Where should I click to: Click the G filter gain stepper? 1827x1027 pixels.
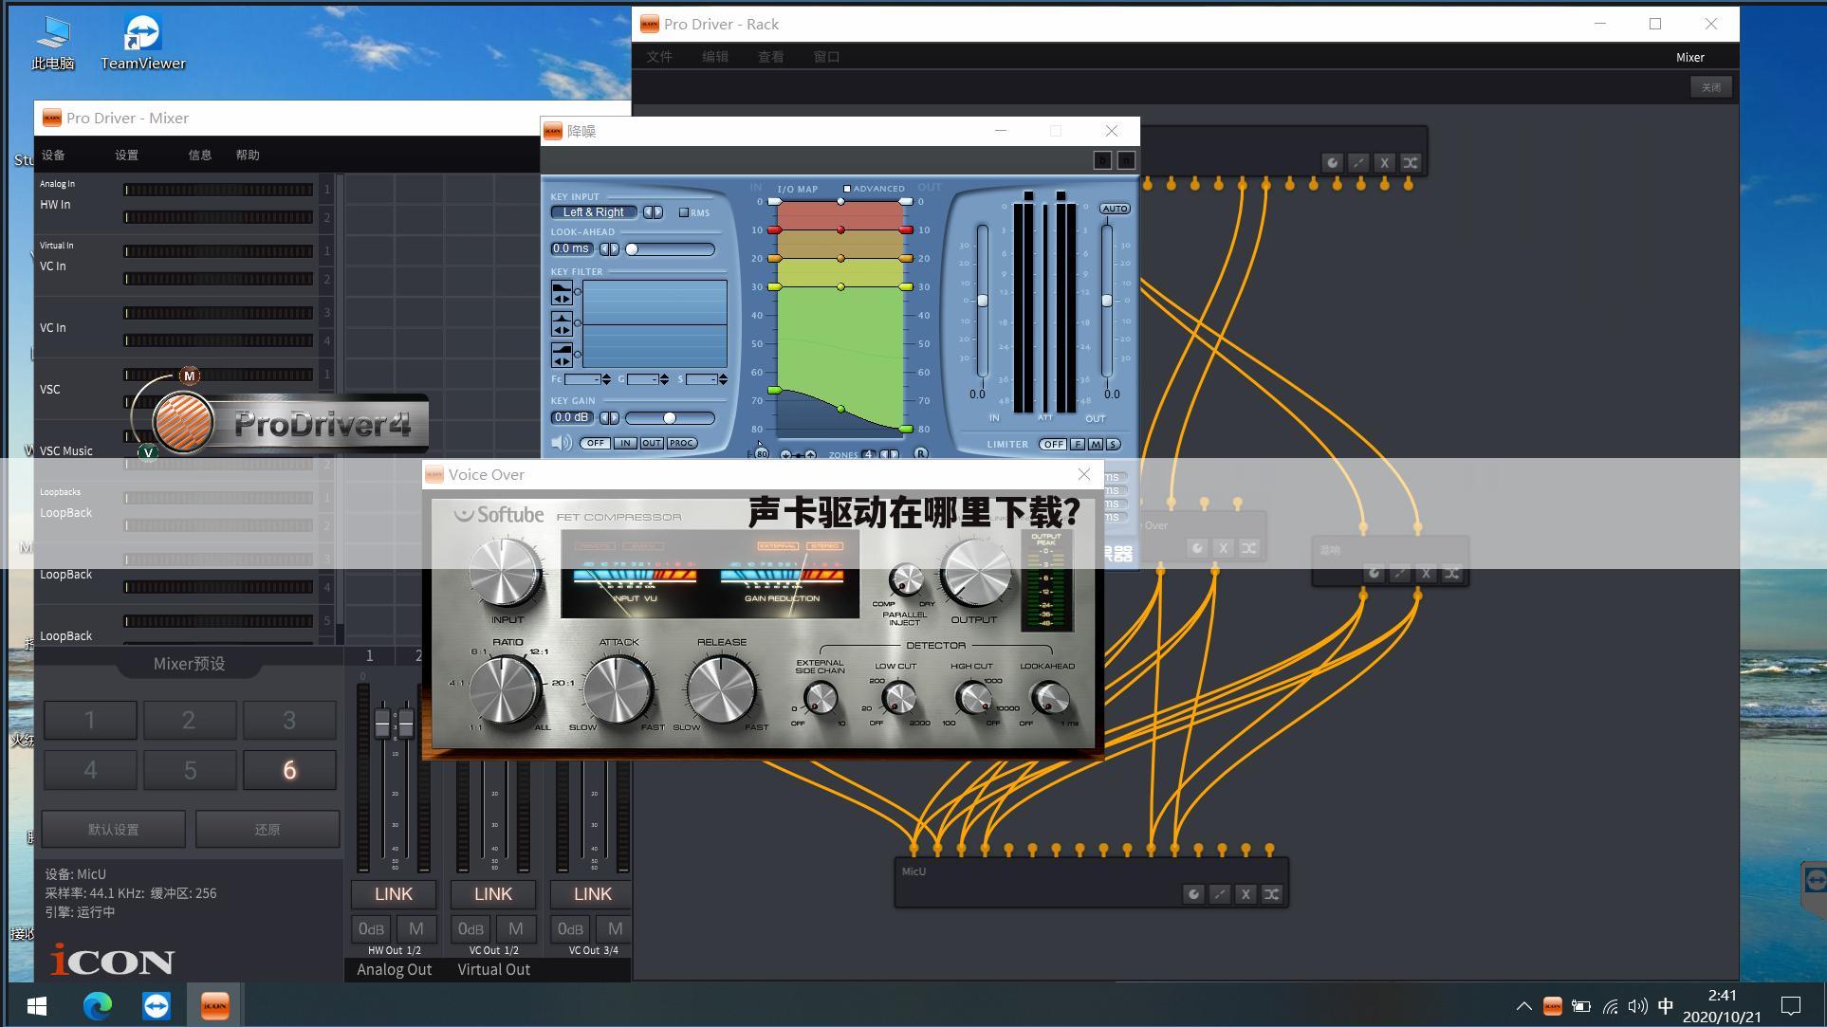[x=664, y=379]
